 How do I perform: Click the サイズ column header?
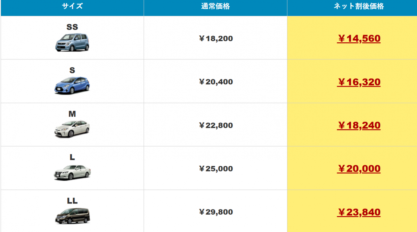(72, 7)
